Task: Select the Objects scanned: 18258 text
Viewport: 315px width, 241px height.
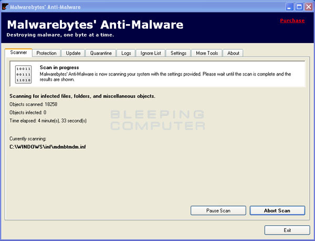Action: tap(34, 104)
